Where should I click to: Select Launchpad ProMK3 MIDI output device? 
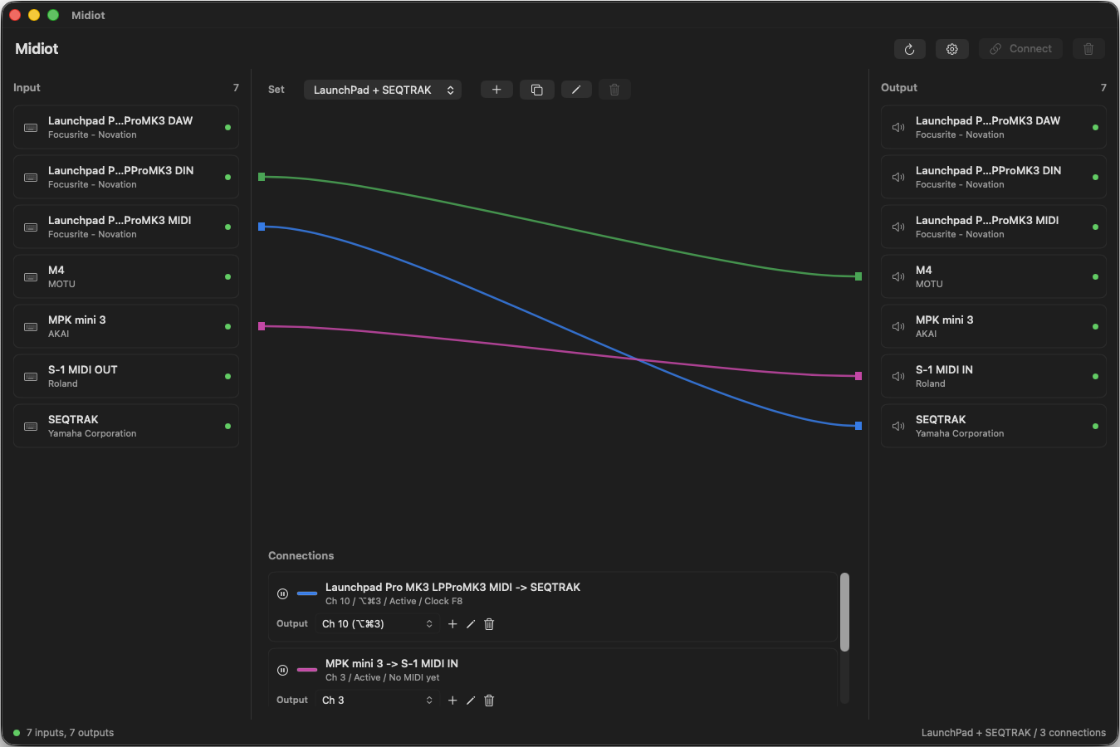click(994, 227)
